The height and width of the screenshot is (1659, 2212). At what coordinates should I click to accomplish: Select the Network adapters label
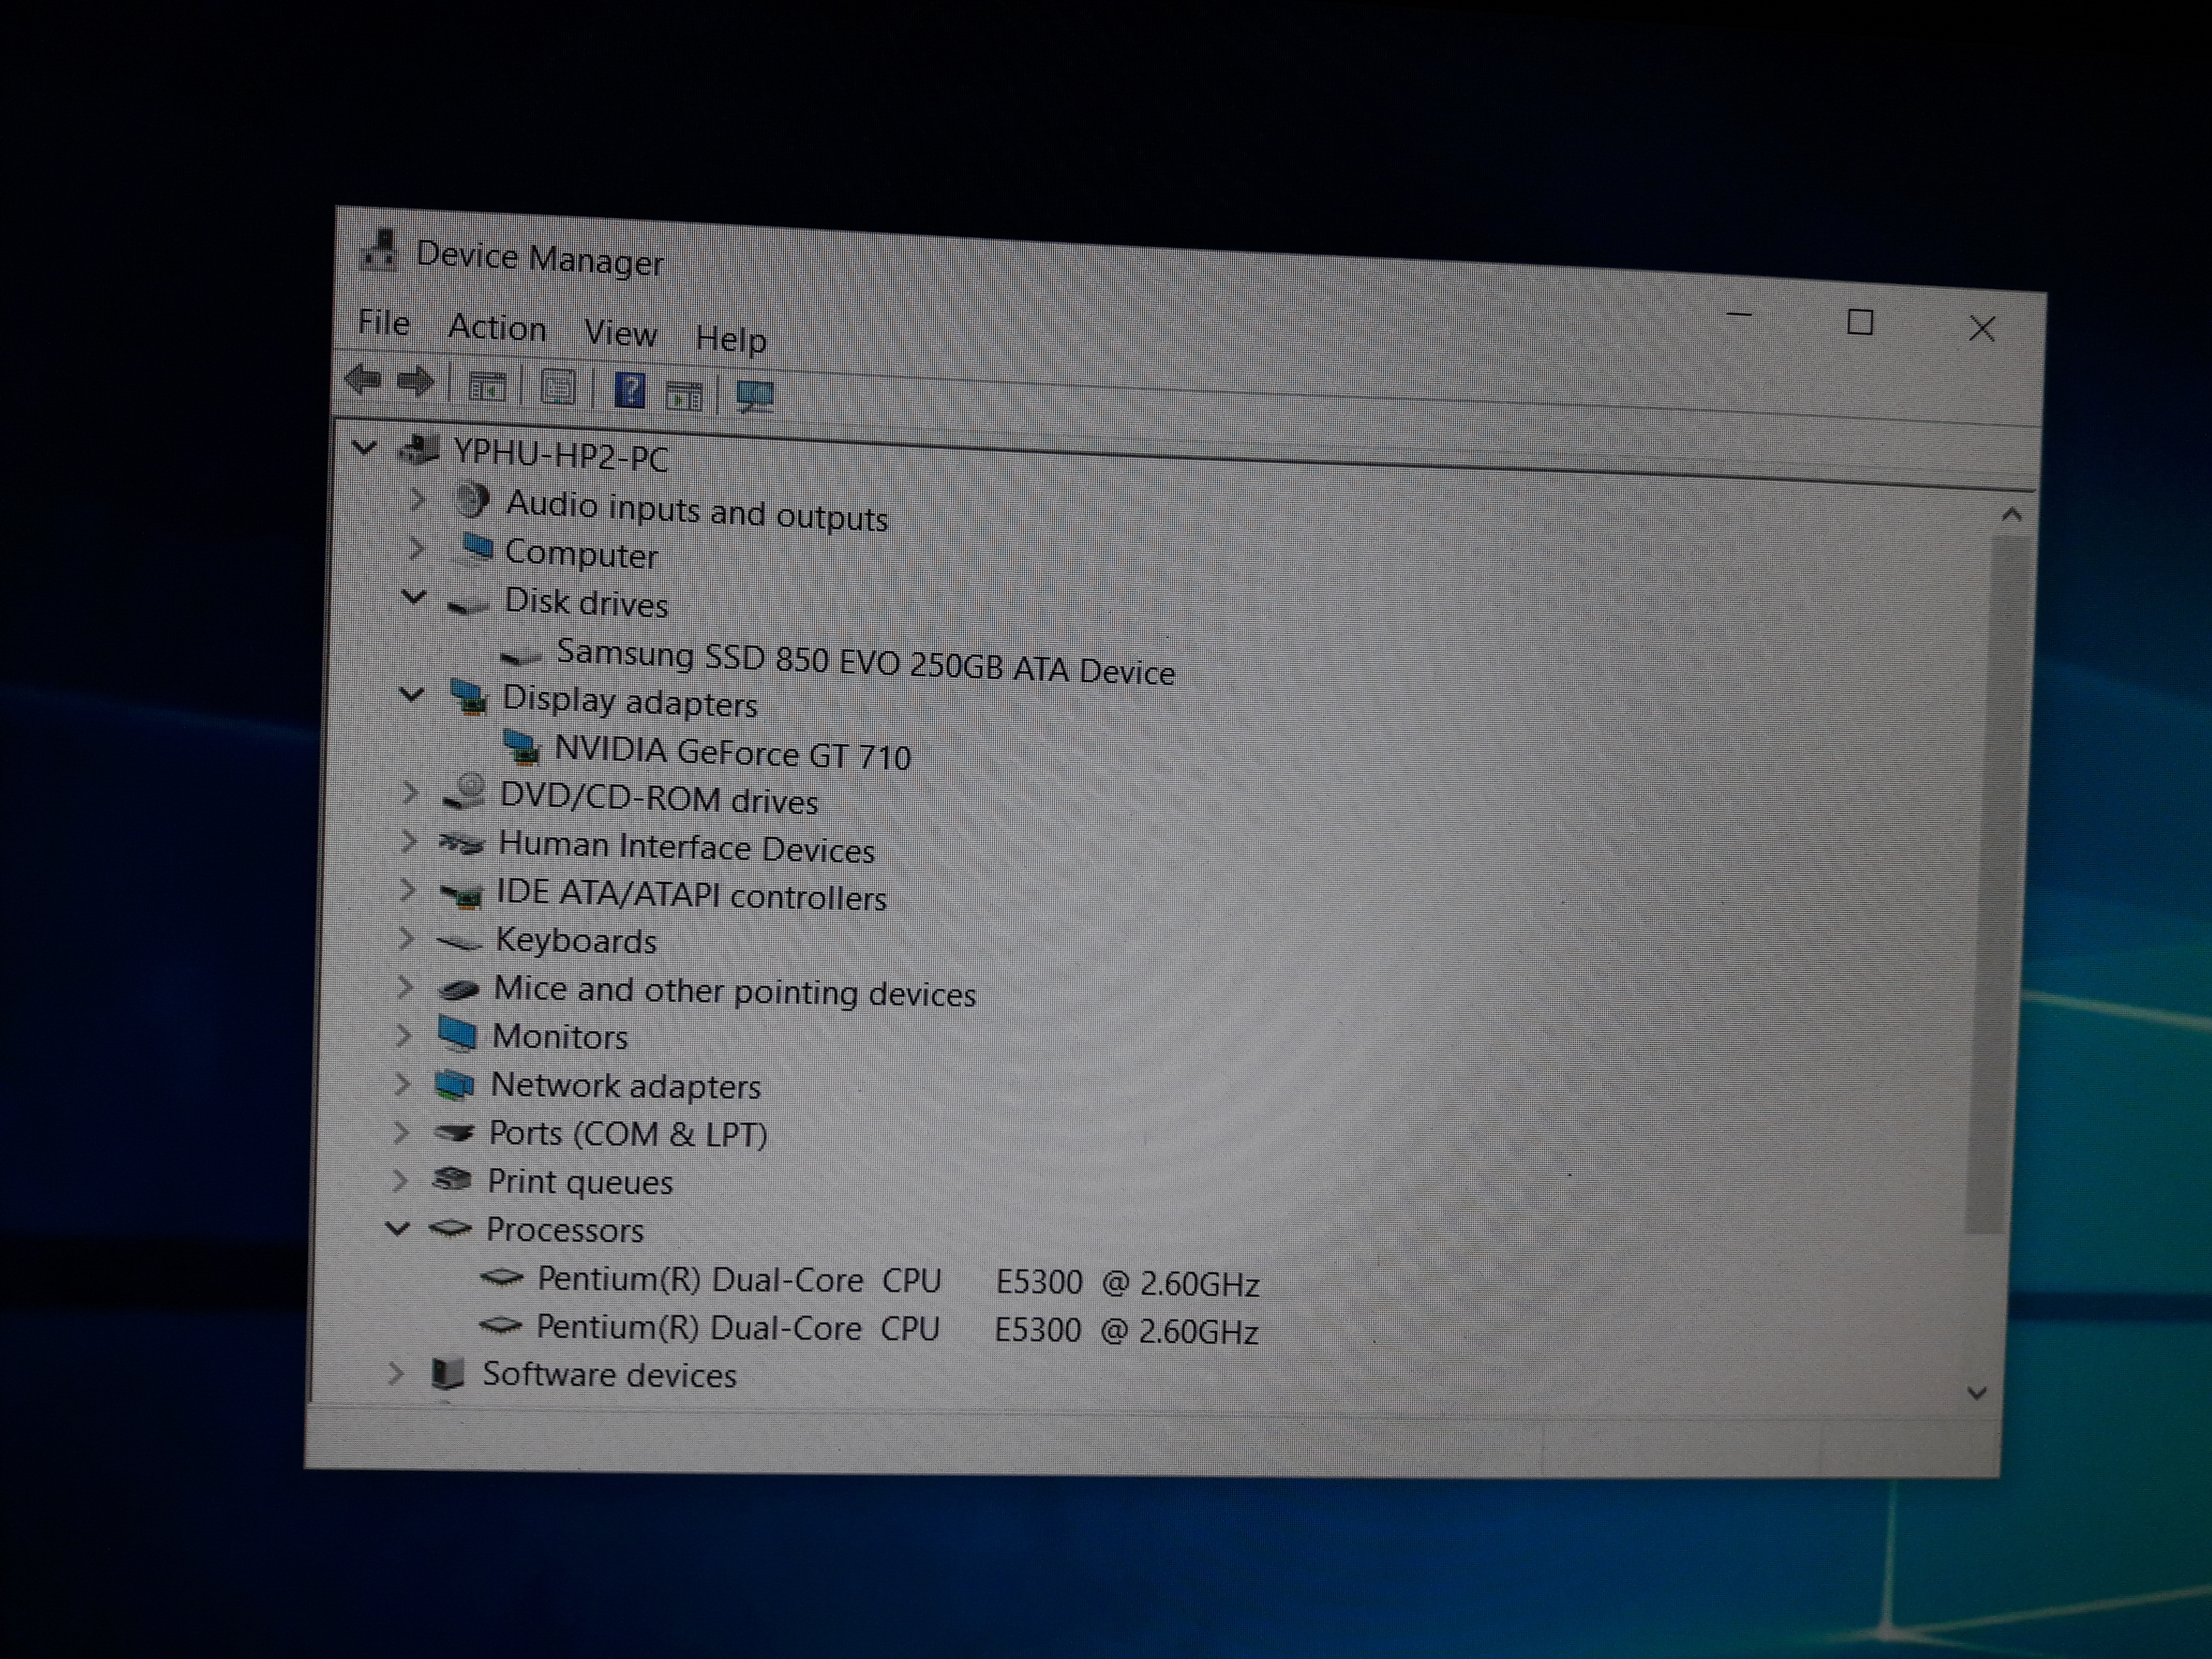click(x=626, y=1085)
